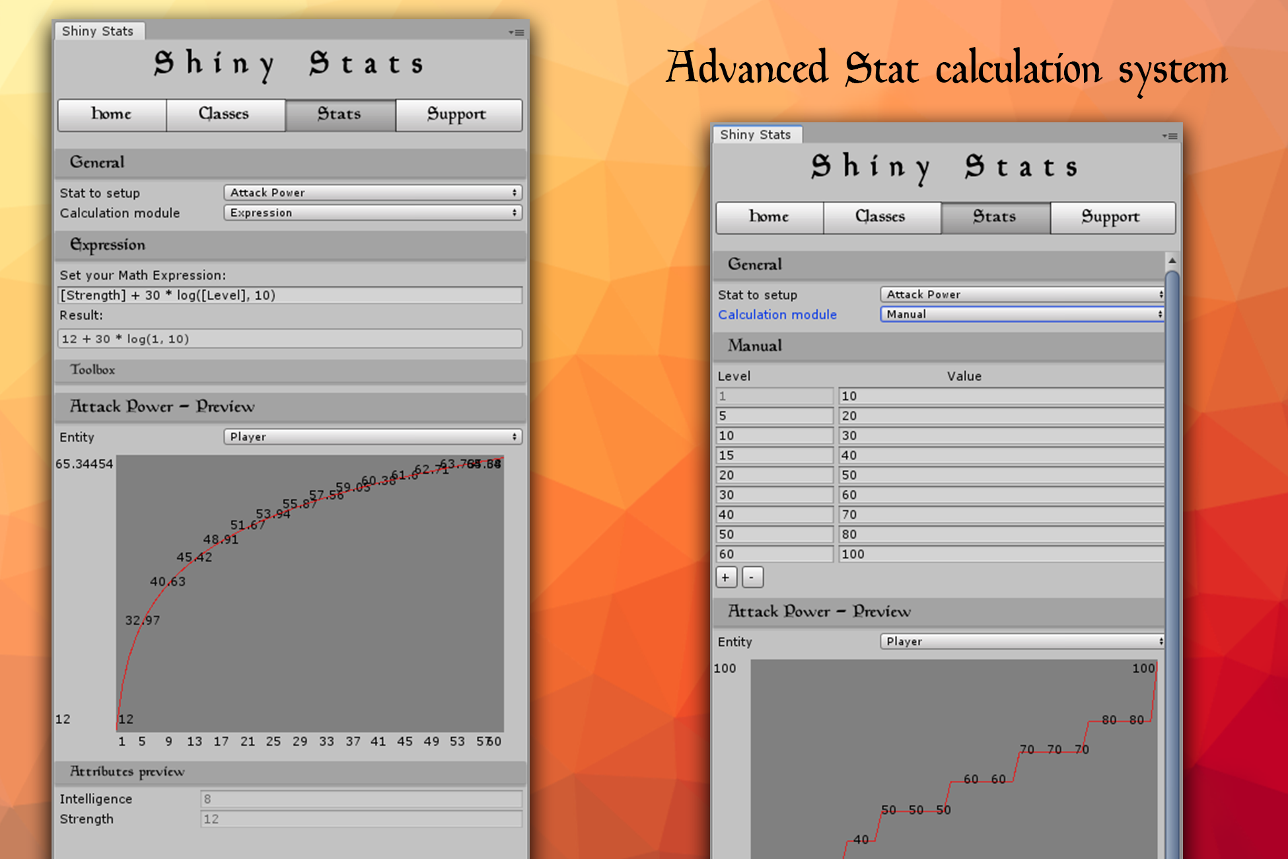Click the right panel vertical scrollbar

[x=1172, y=529]
